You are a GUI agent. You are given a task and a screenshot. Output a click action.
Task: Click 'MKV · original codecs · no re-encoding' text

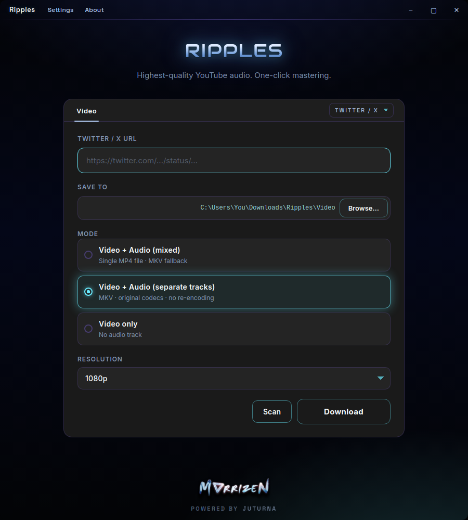point(156,298)
